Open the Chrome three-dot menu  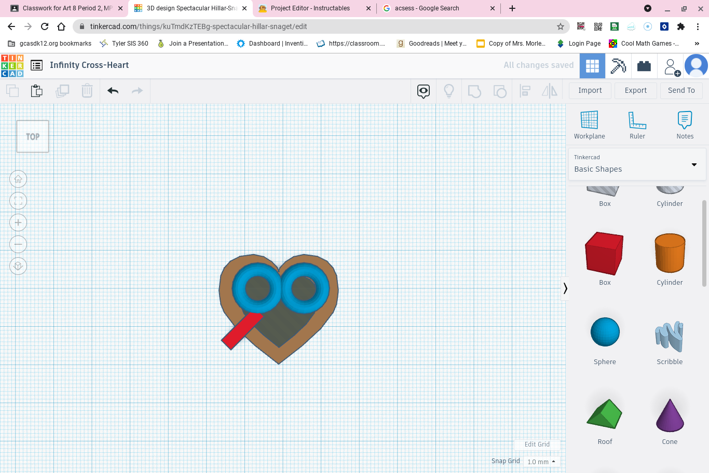[698, 26]
